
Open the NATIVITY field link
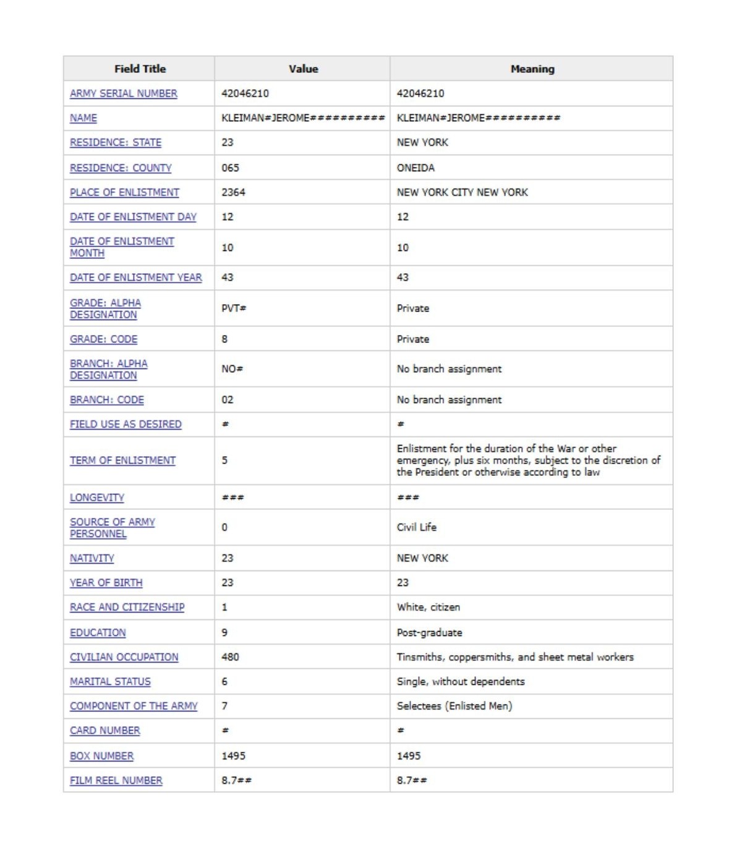tap(92, 558)
